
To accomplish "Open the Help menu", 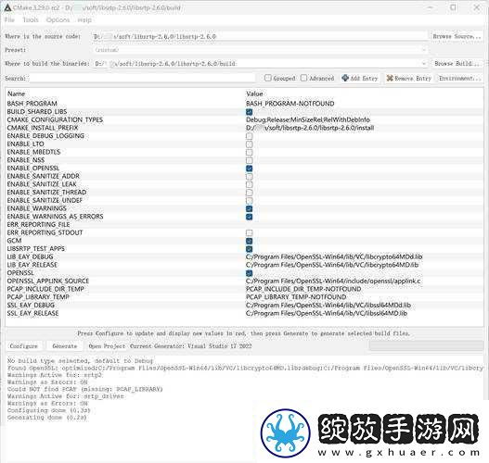I will pyautogui.click(x=84, y=20).
